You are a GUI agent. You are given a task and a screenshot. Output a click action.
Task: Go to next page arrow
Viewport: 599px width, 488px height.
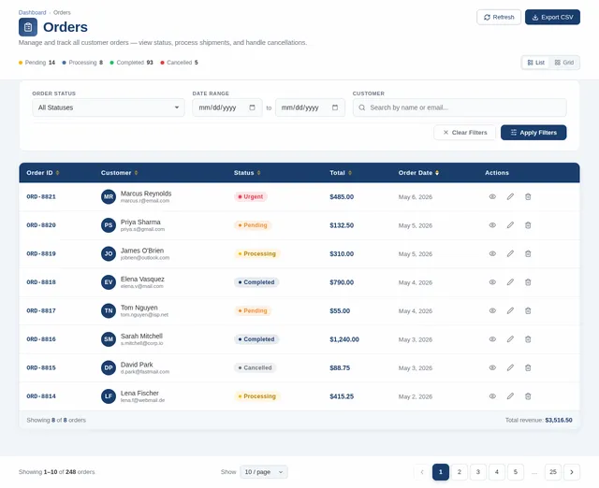pyautogui.click(x=572, y=472)
